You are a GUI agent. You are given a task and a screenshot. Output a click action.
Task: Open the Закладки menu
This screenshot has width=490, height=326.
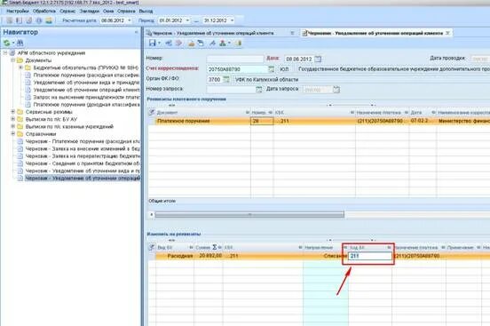pyautogui.click(x=89, y=11)
